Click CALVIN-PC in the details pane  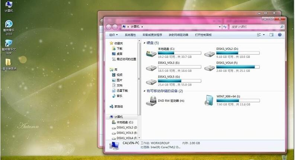pos(131,143)
